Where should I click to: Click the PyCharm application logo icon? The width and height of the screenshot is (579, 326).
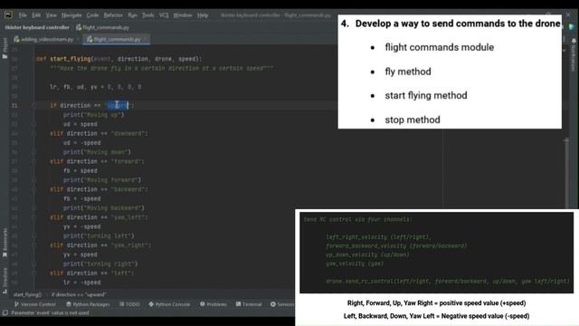coord(8,14)
